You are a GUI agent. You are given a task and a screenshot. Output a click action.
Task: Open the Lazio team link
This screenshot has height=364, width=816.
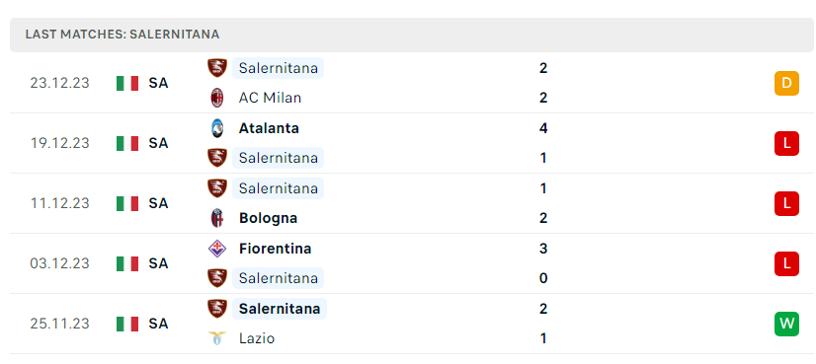click(257, 338)
